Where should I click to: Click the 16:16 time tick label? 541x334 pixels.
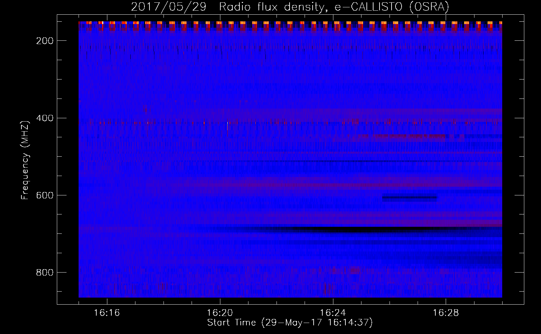[x=107, y=313]
